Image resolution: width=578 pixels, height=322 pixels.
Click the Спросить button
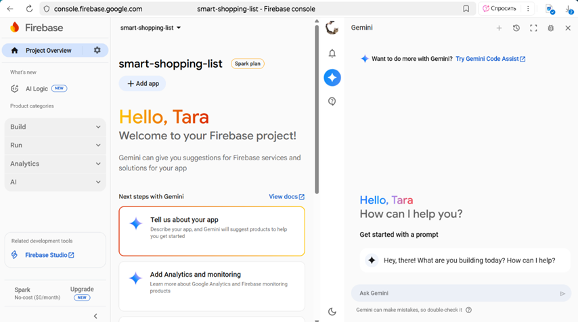tap(499, 9)
